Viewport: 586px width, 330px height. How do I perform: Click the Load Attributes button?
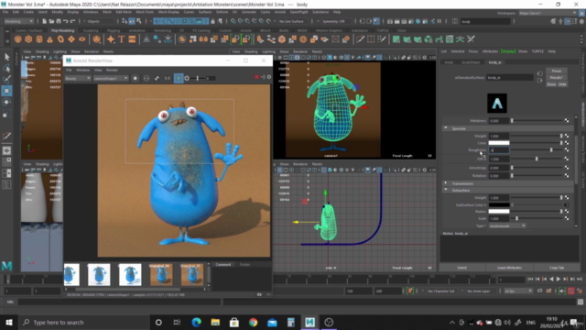[509, 268]
